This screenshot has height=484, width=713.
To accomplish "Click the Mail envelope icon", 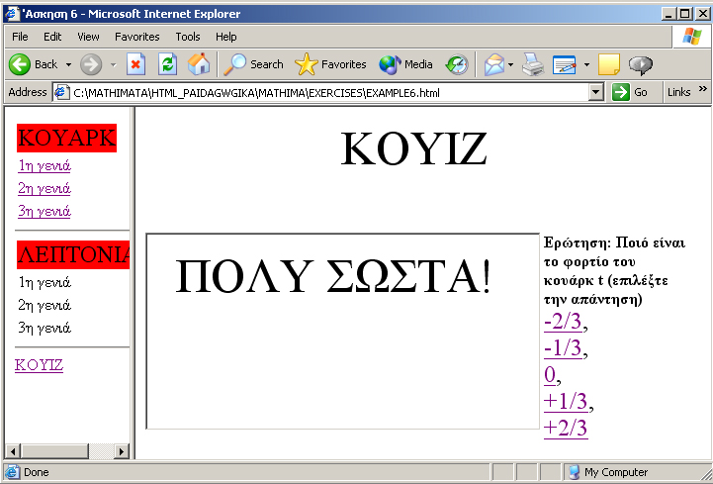I will [494, 64].
